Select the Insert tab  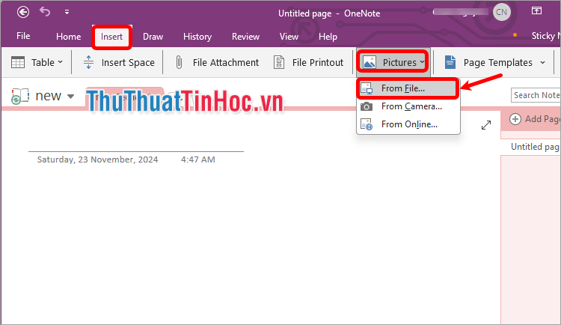[111, 37]
